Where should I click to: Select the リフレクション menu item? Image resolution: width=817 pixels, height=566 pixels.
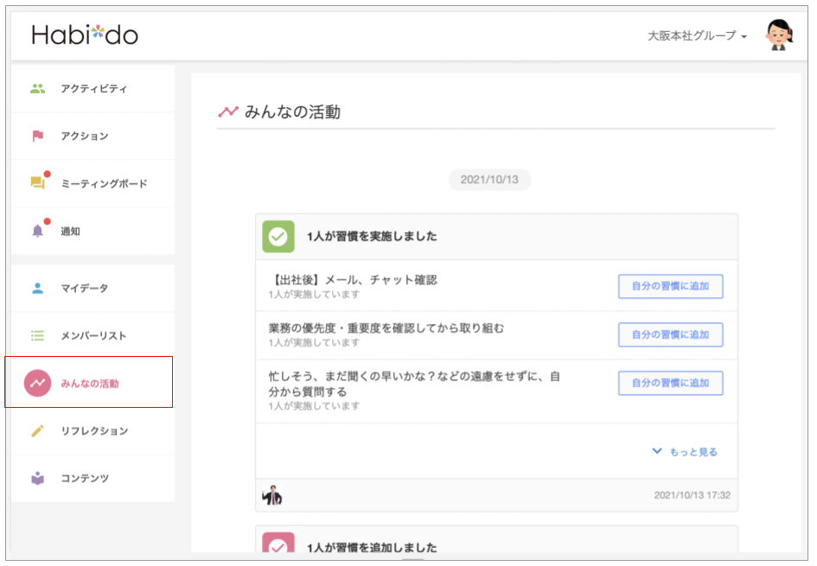click(93, 430)
